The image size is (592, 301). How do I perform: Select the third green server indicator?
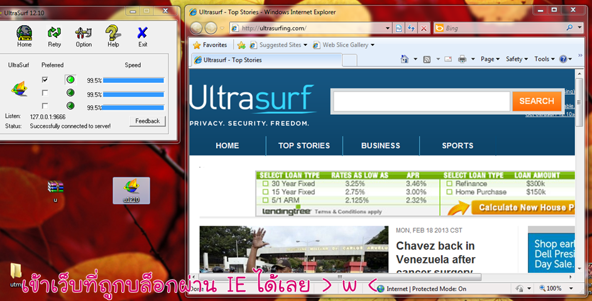point(70,105)
